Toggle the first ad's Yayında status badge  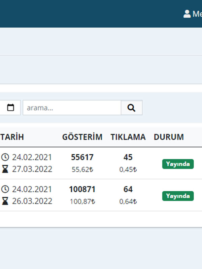pyautogui.click(x=178, y=164)
